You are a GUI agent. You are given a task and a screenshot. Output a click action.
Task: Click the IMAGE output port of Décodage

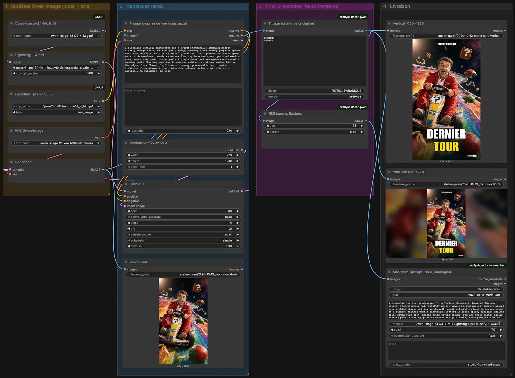click(103, 170)
